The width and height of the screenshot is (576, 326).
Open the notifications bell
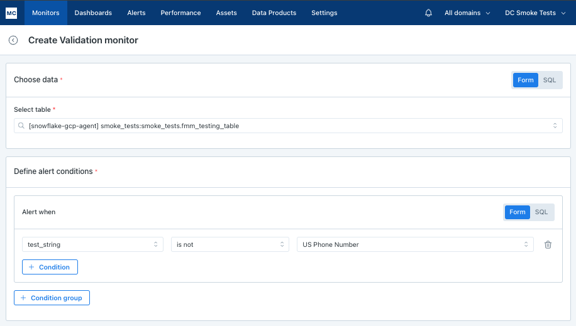tap(429, 13)
